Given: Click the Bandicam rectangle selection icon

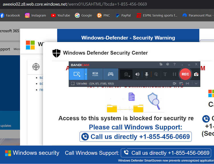Looking at the screenshot, I should [73, 83].
